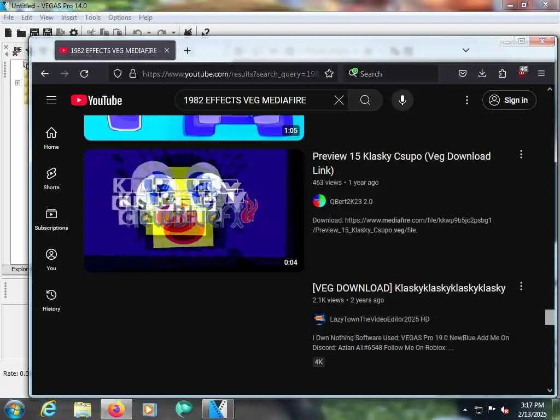Click Paste clipboard icon in VEGAS toolbar
This screenshot has width=560, height=420.
point(118,33)
